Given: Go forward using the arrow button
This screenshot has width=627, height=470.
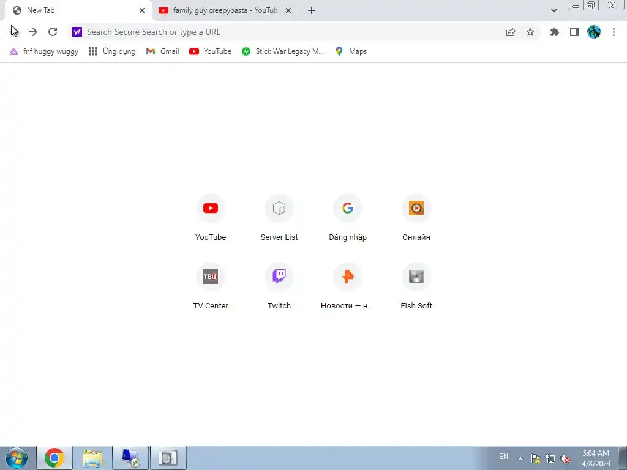Looking at the screenshot, I should point(33,32).
